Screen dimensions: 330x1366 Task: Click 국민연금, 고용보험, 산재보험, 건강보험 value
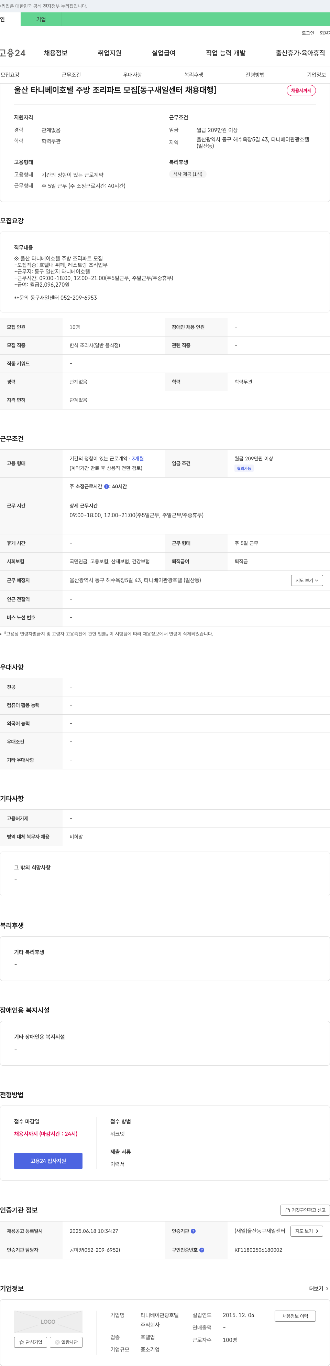(x=110, y=561)
